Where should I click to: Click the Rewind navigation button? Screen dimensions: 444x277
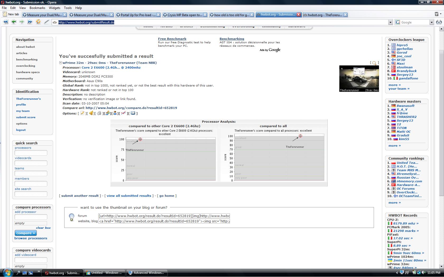click(x=5, y=22)
